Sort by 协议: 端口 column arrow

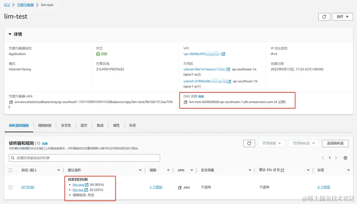point(59,170)
